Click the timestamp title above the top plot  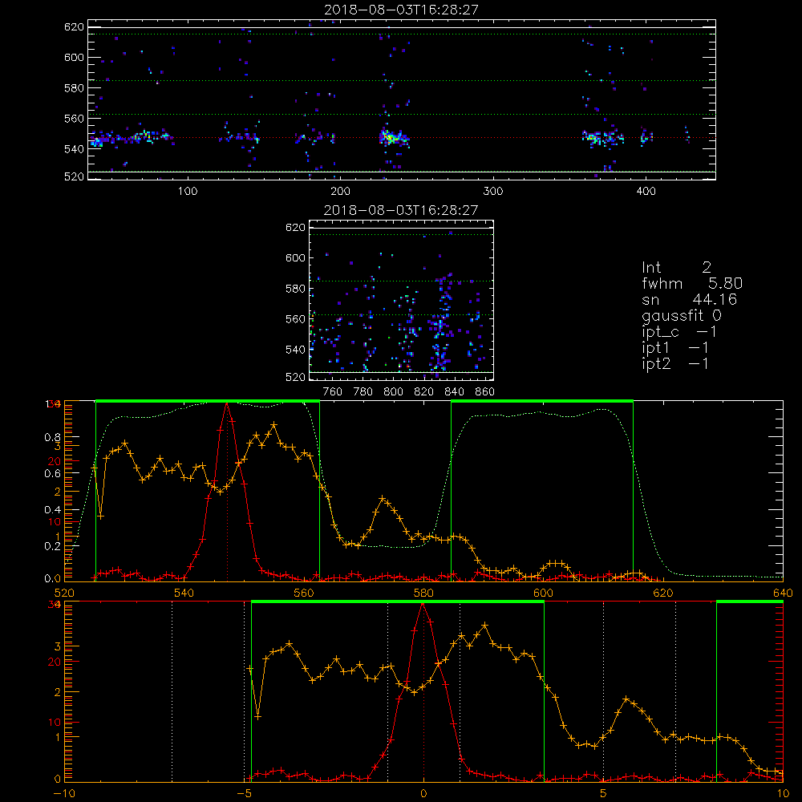(401, 10)
